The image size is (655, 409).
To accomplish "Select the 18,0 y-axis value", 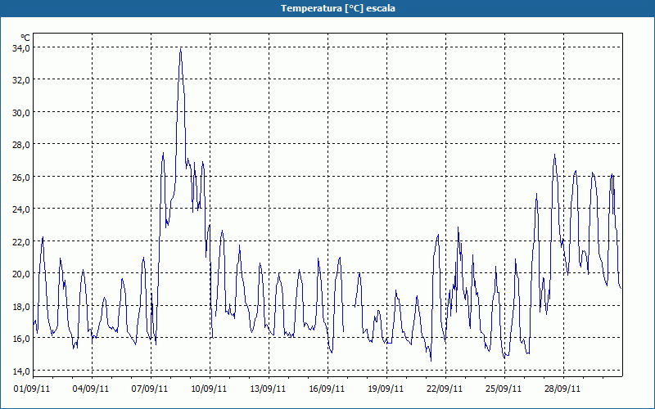I will (21, 306).
